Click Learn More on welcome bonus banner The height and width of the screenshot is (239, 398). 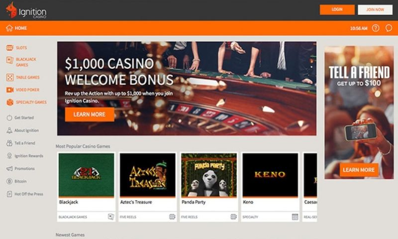(90, 115)
